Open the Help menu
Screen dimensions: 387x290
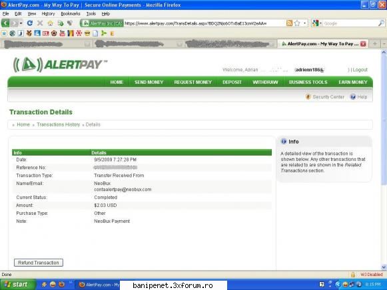pos(106,13)
